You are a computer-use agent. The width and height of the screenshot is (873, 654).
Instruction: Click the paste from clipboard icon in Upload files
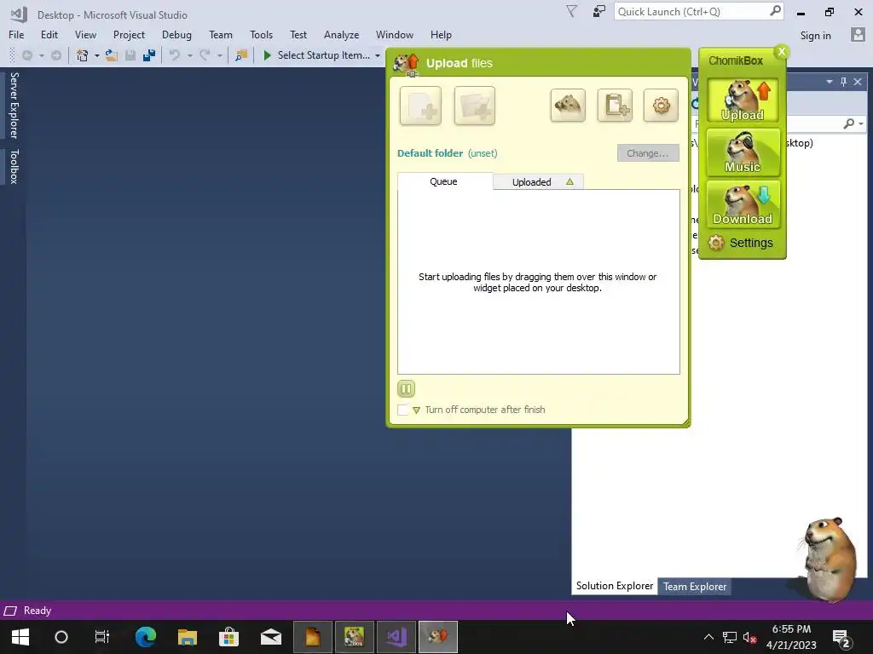[615, 105]
